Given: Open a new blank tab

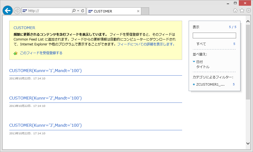Looking at the screenshot, I should coord(145,11).
